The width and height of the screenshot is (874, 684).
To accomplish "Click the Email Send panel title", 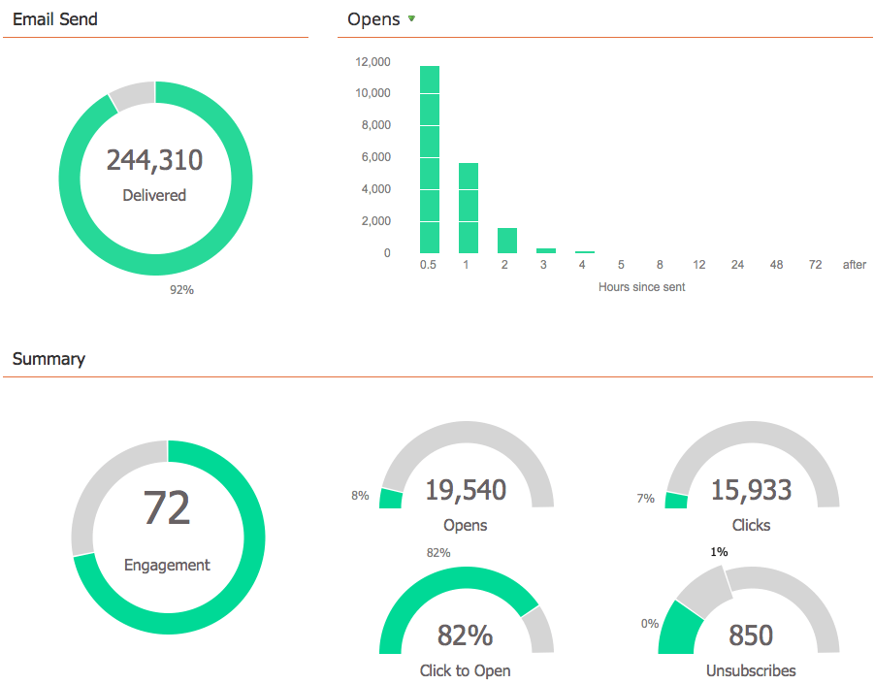I will click(x=53, y=18).
